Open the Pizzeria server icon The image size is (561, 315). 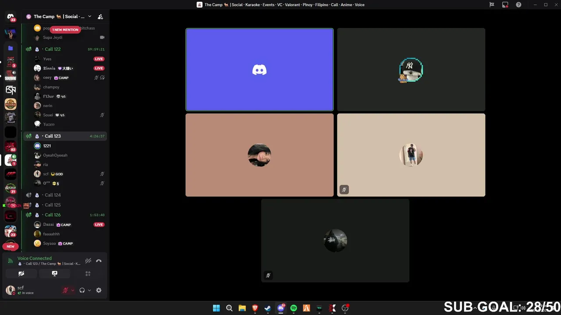tap(11, 104)
